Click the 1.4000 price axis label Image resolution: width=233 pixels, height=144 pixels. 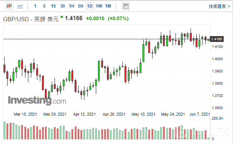(218, 59)
